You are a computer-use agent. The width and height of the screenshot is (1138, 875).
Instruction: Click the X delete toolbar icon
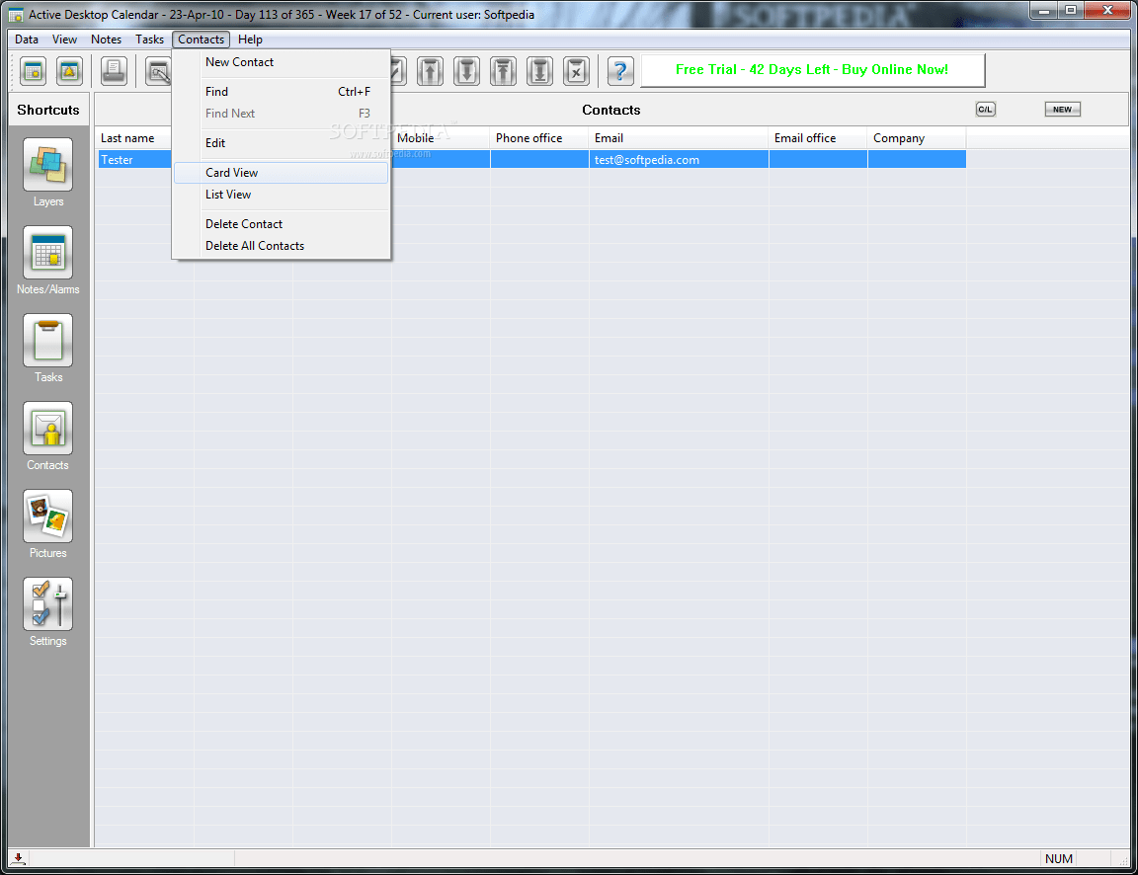576,70
